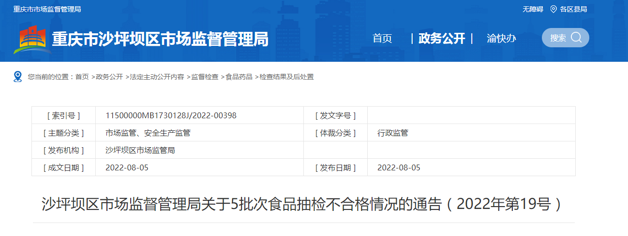Open the 渝快办 navigation item
628x236 pixels.
click(x=501, y=39)
